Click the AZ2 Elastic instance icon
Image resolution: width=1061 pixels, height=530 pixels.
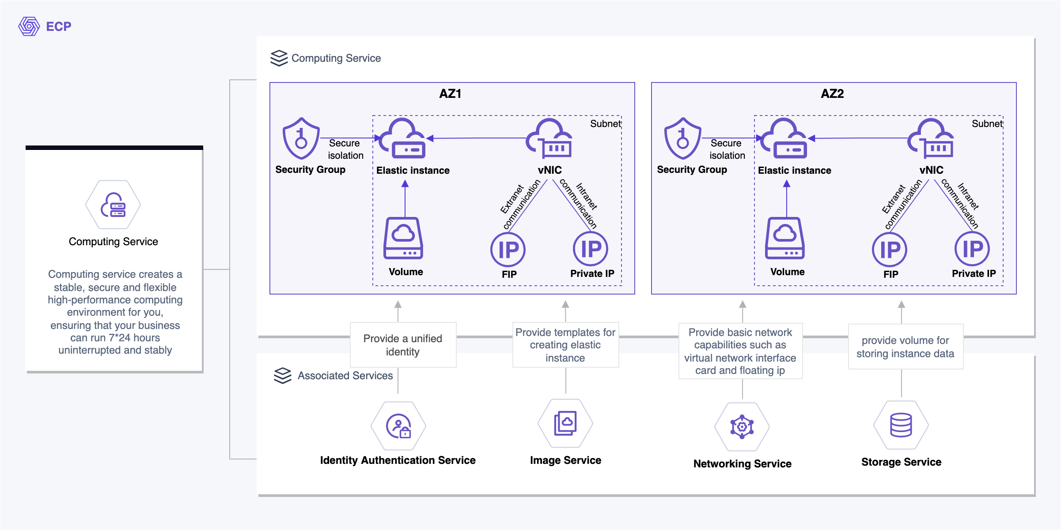(x=784, y=138)
